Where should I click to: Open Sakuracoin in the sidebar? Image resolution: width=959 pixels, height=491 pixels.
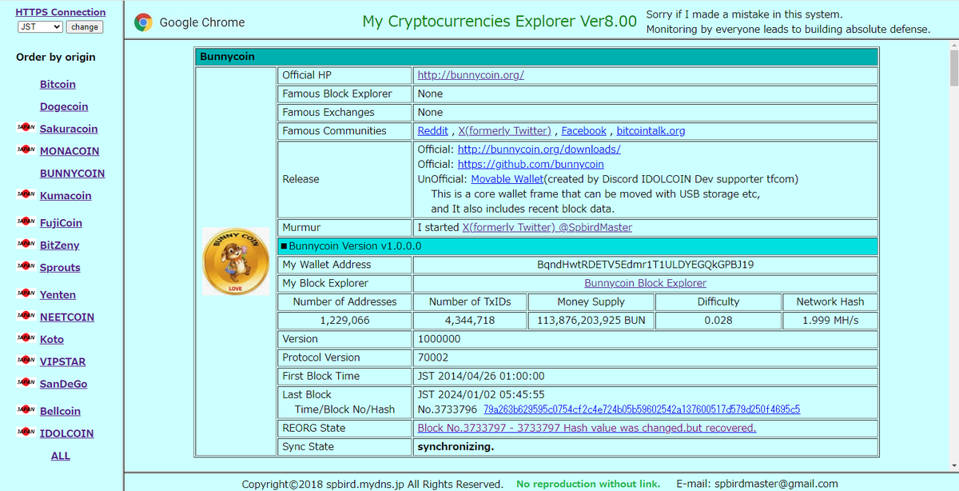coord(69,129)
